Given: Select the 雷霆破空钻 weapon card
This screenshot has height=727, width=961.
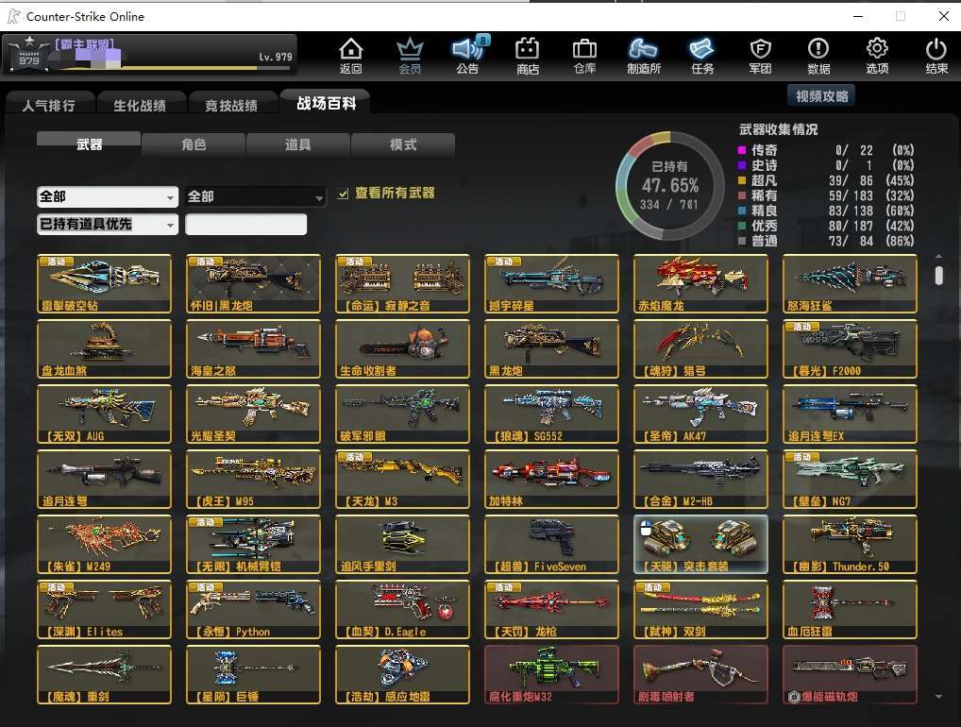Looking at the screenshot, I should click(x=104, y=283).
